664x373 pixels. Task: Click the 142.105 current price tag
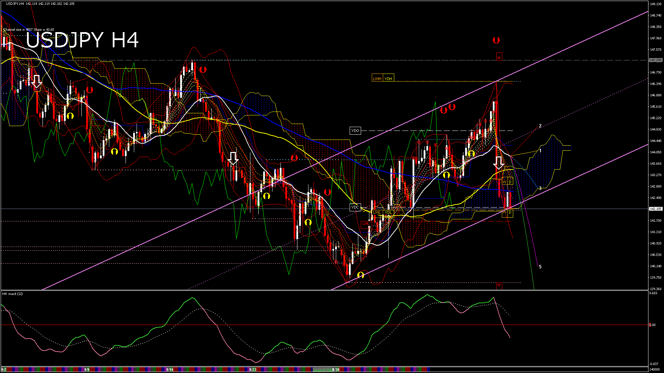tap(656, 209)
